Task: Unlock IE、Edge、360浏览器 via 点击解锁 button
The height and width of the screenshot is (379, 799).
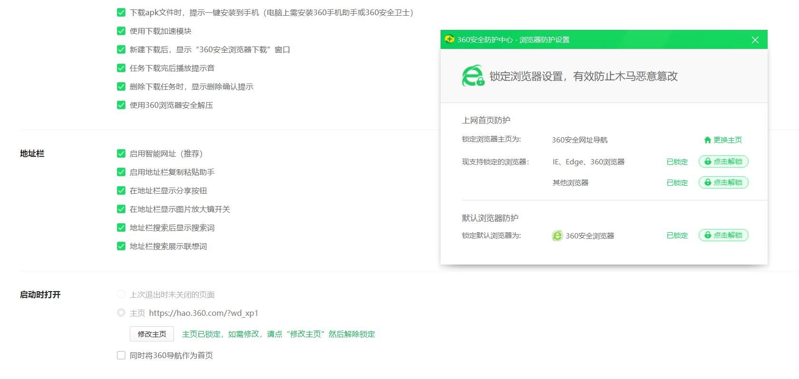Action: pyautogui.click(x=723, y=161)
